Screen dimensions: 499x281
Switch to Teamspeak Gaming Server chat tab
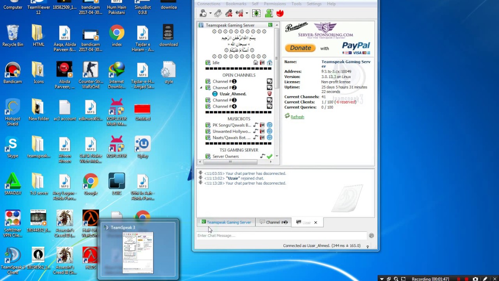pyautogui.click(x=226, y=222)
